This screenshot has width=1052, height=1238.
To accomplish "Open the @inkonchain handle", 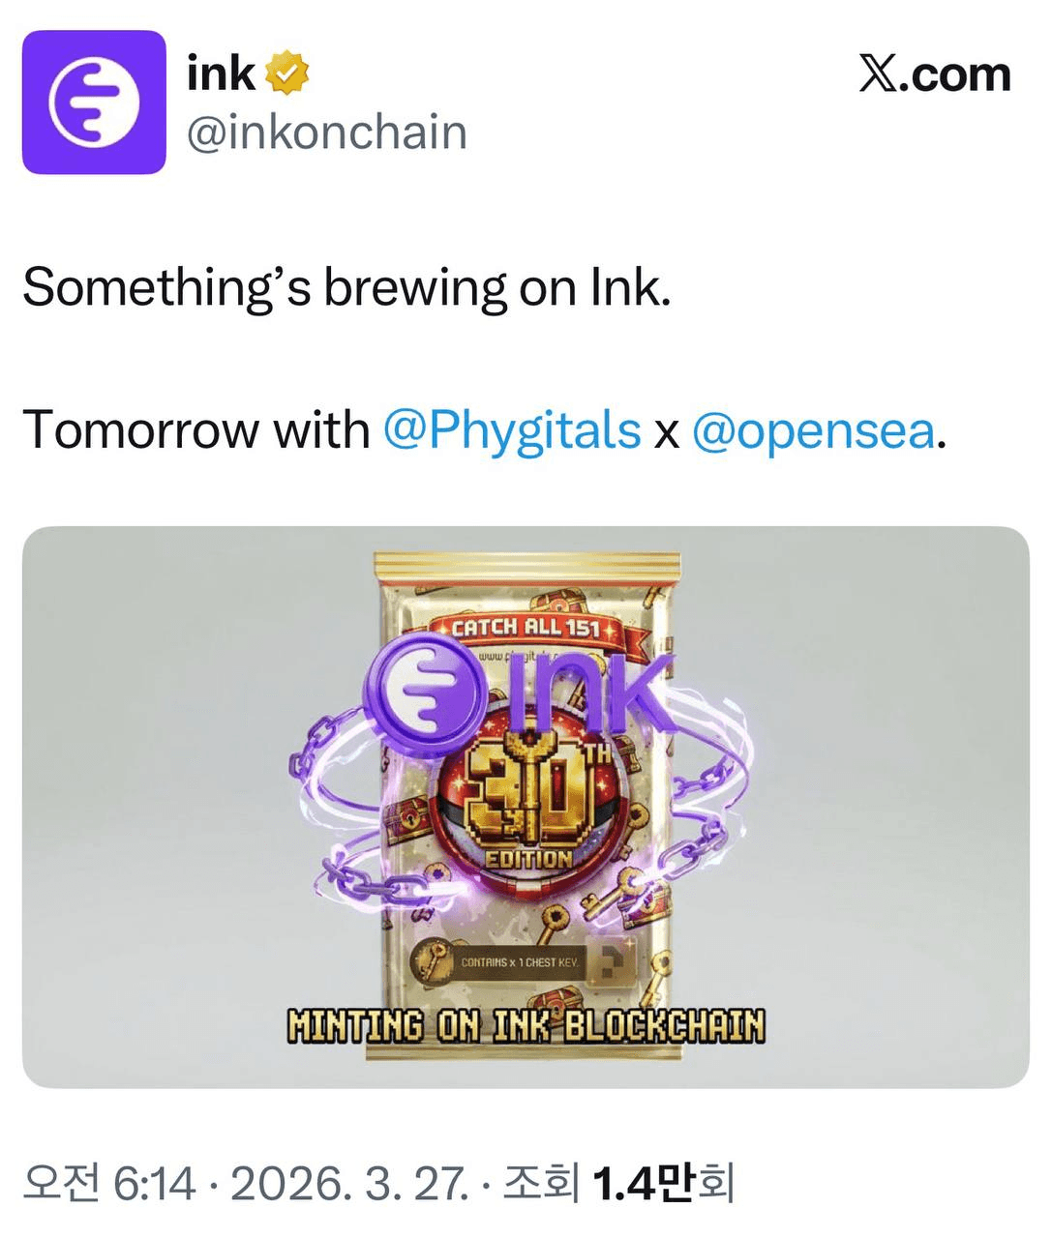I will pyautogui.click(x=326, y=132).
